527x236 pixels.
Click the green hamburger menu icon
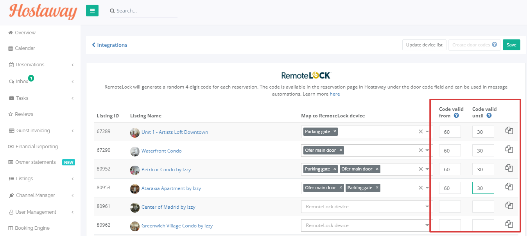click(x=92, y=11)
